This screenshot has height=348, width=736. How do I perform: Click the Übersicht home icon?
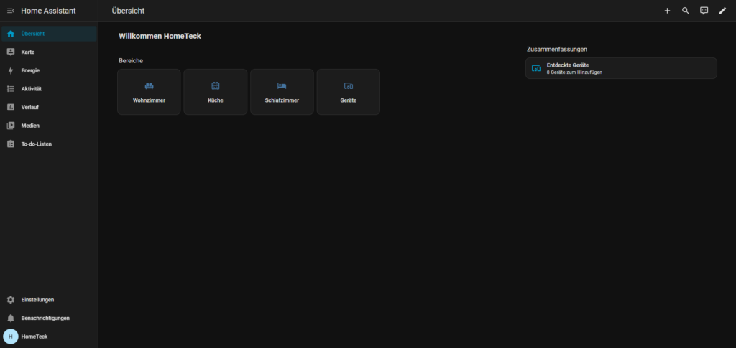[x=11, y=34]
